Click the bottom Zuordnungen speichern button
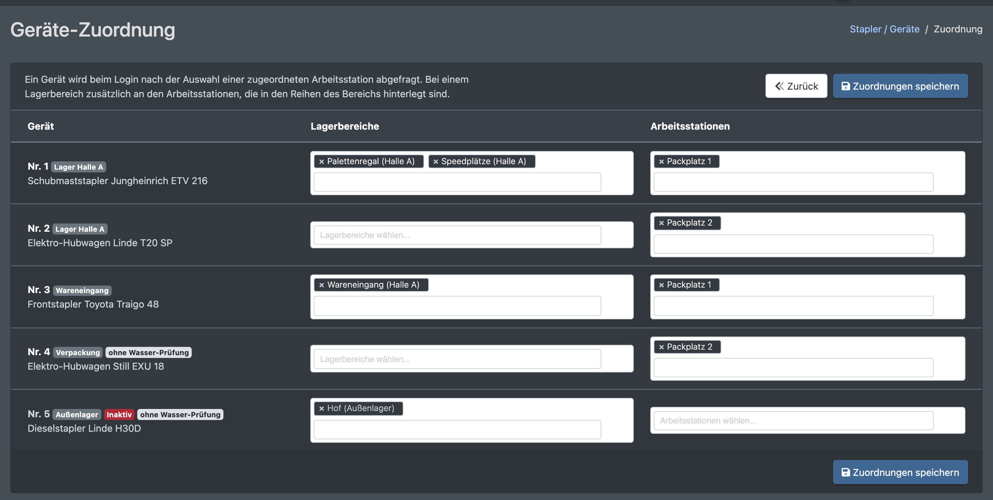This screenshot has width=993, height=500. click(900, 472)
